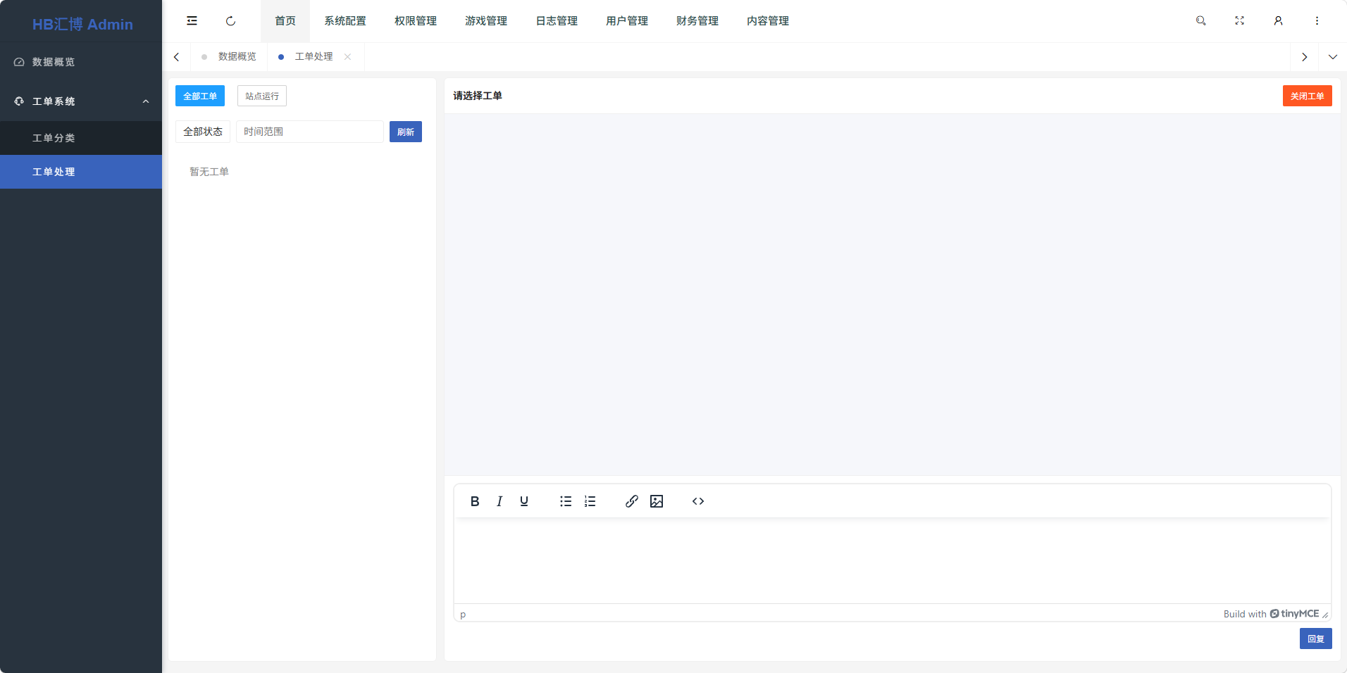
Task: Select the 全部工单 filter button
Action: (x=200, y=96)
